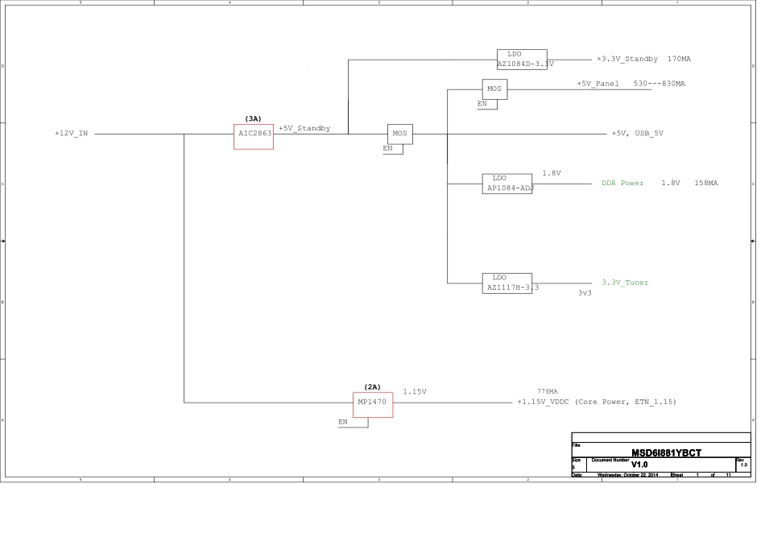Select the +12V_IN input label
Image resolution: width=765 pixels, height=541 pixels.
coord(72,134)
